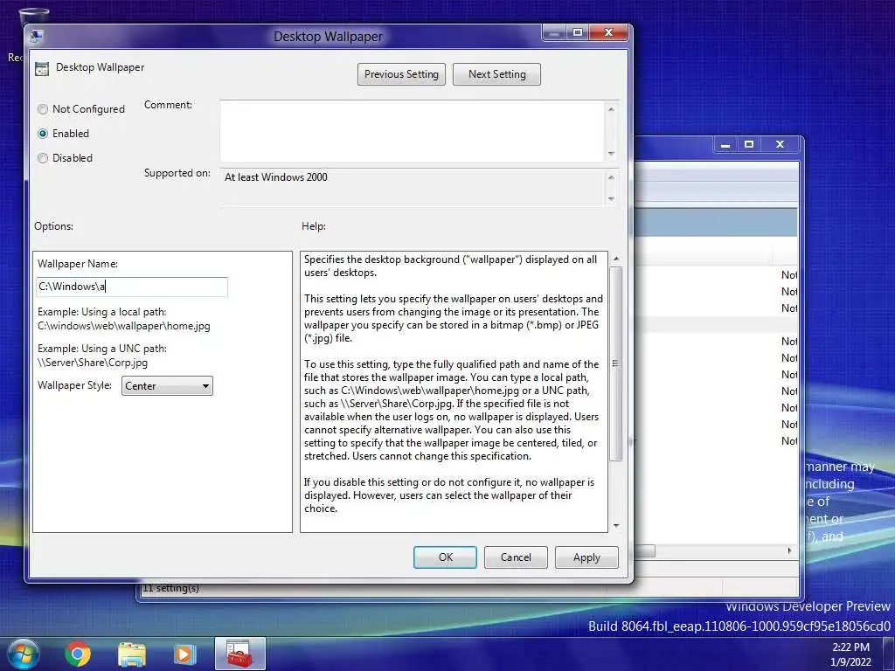Click up arrow of Supported on box
The image size is (895, 671).
611,177
